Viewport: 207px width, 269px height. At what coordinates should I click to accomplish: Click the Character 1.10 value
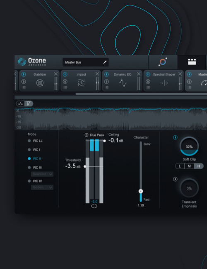[141, 206]
